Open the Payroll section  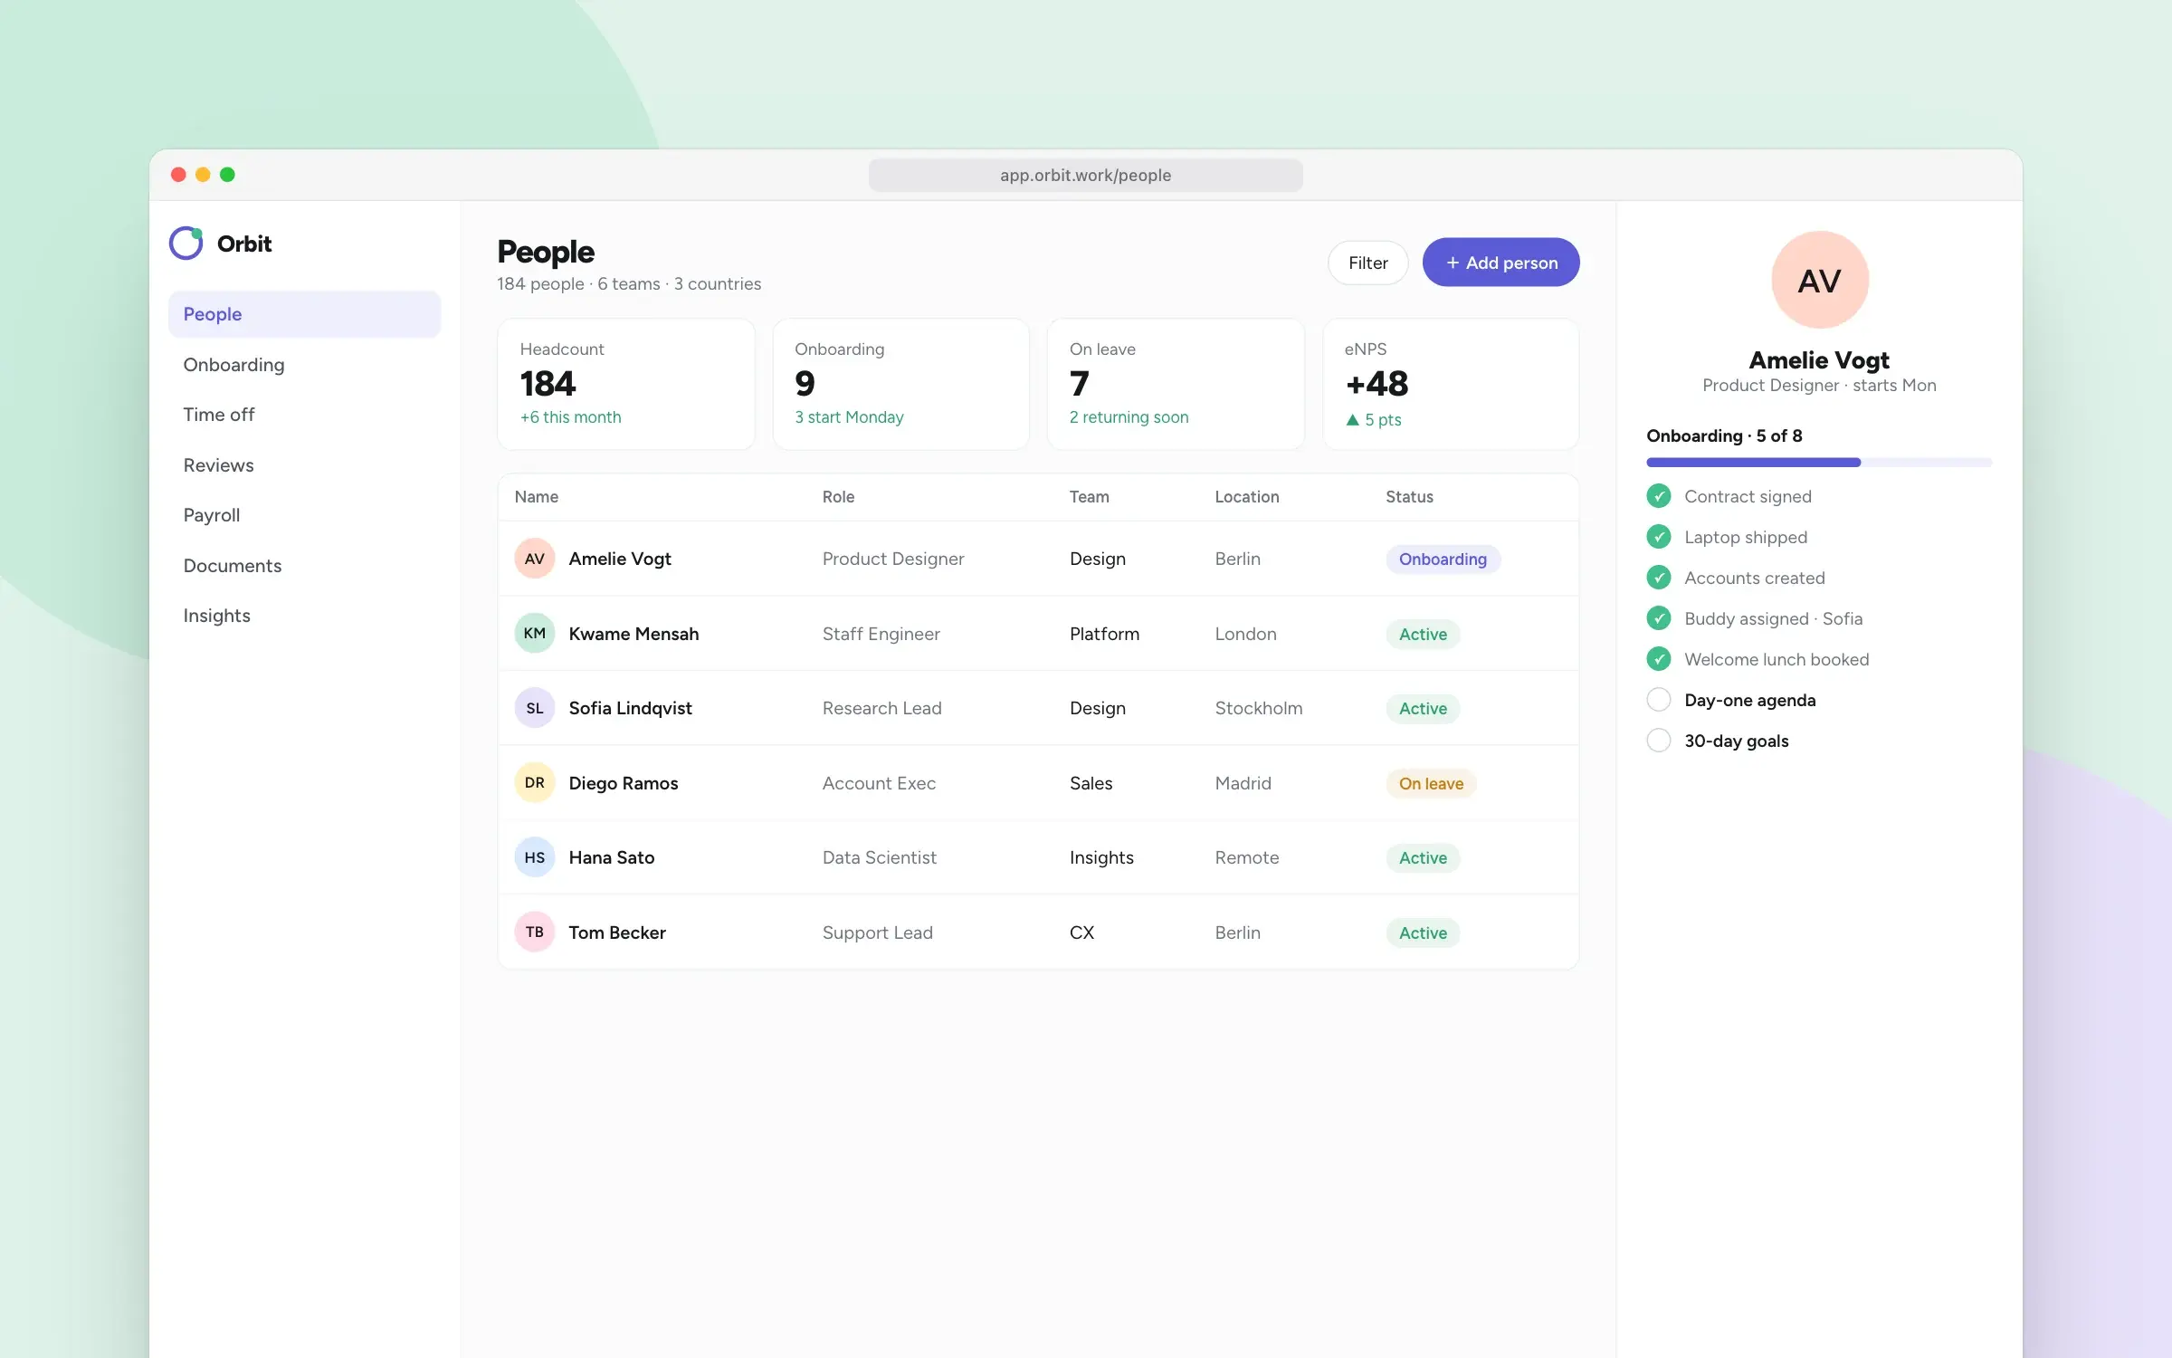pyautogui.click(x=304, y=515)
